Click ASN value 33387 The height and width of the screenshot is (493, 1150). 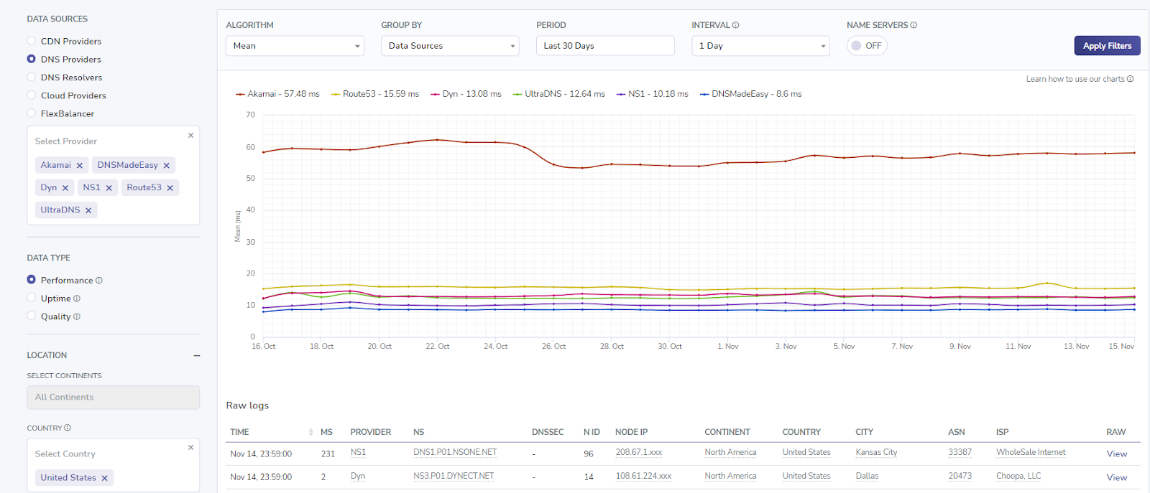click(960, 452)
